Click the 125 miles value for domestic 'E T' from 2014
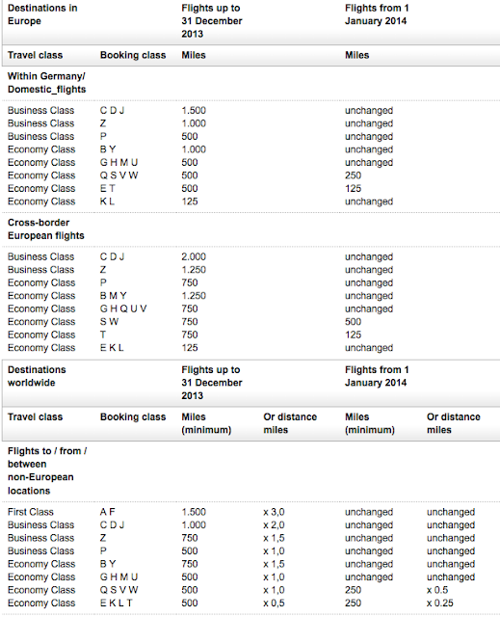Image resolution: width=500 pixels, height=617 pixels. [353, 189]
